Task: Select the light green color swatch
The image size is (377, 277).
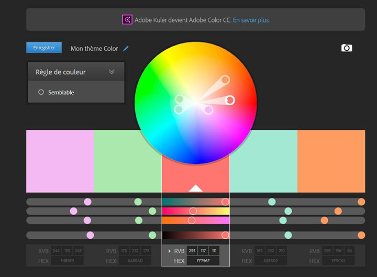Action: coord(128,161)
